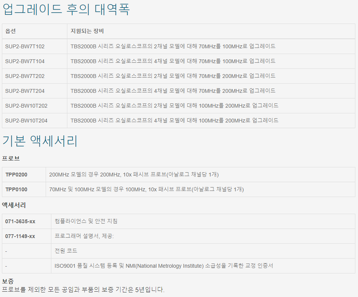
Task: Click the SUP2-BW10T202 row's upgrade description
Action: 174,106
